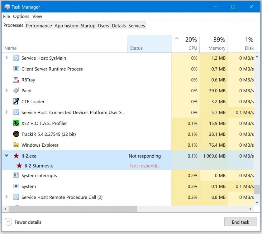
Task: Expand Service Host: Remote Procedure Call
Action: point(7,197)
